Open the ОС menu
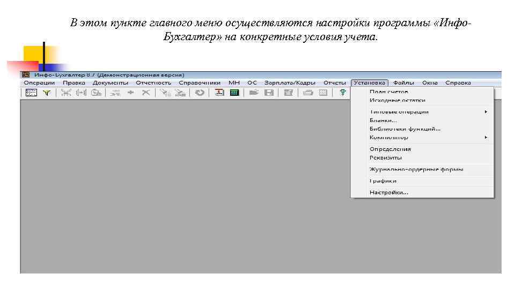Viewport: 515px width, 289px height. pyautogui.click(x=252, y=83)
